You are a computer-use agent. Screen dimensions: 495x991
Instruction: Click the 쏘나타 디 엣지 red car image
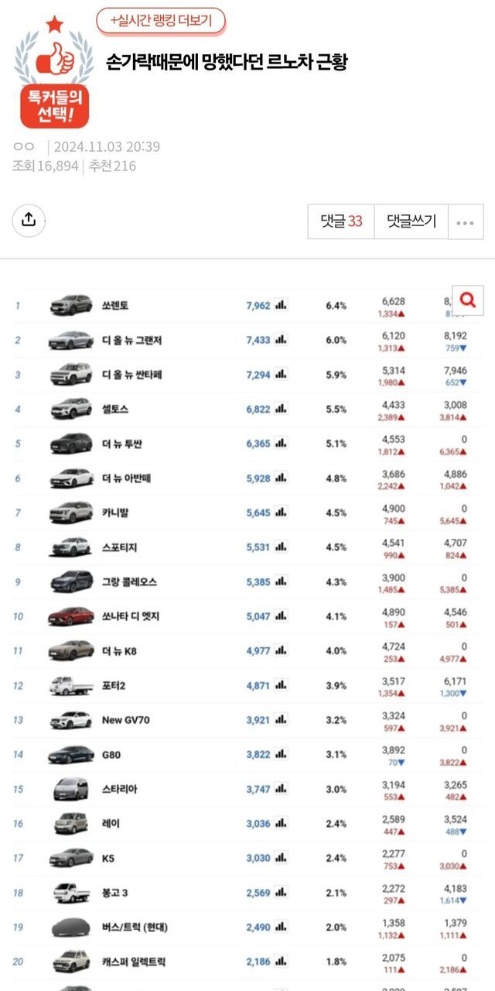pos(71,616)
